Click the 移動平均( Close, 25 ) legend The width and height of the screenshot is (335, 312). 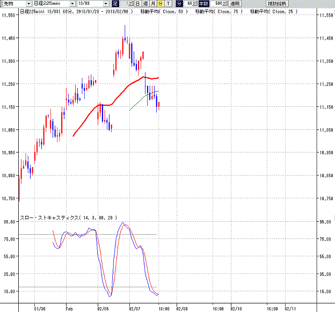[274, 11]
